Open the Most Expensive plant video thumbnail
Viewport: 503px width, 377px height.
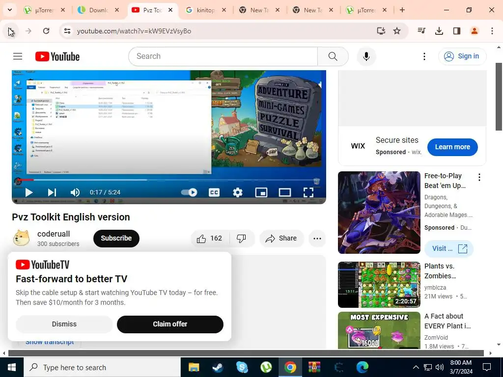click(x=379, y=330)
